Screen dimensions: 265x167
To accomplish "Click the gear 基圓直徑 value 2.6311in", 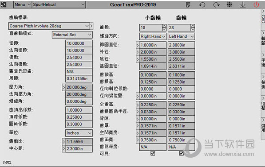I will point(181,66).
